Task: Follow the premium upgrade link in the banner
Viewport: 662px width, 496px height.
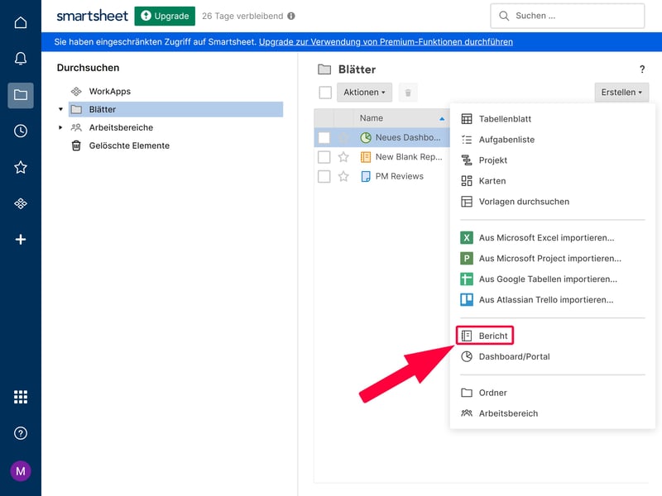Action: 386,41
